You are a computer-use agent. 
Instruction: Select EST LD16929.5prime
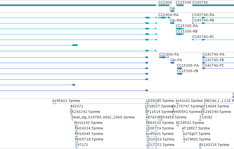(160, 139)
